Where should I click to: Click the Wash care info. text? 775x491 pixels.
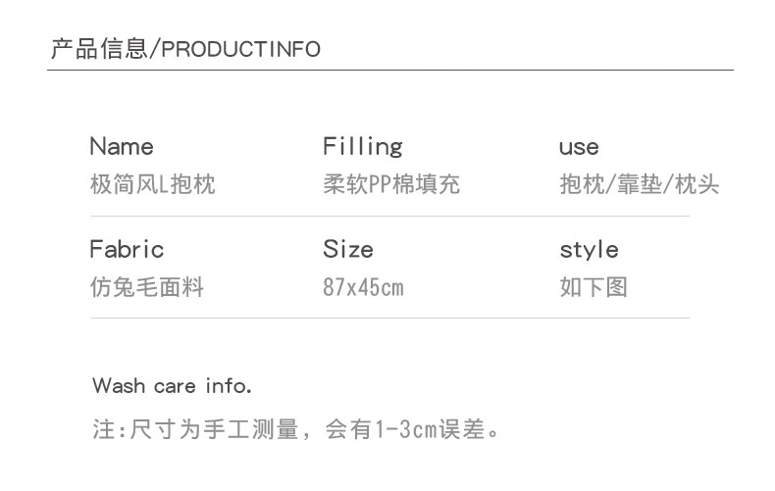pos(172,386)
